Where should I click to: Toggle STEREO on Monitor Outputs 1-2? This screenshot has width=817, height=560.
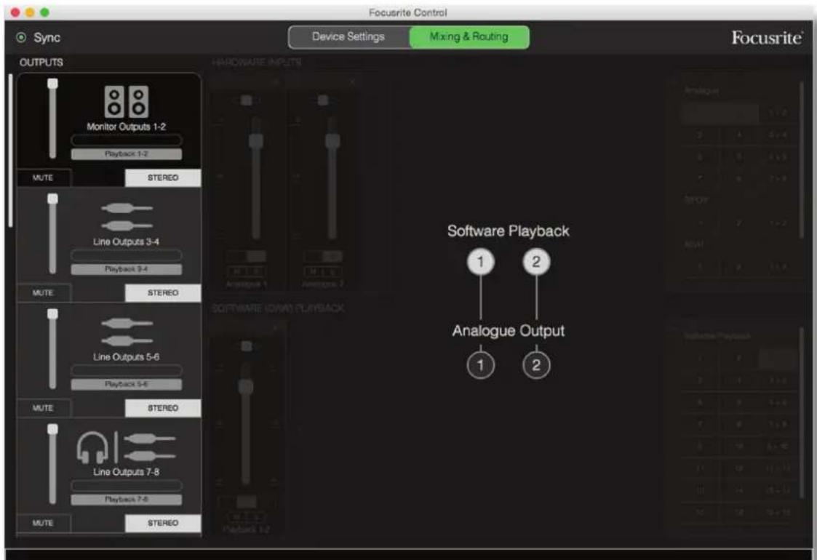pos(162,177)
